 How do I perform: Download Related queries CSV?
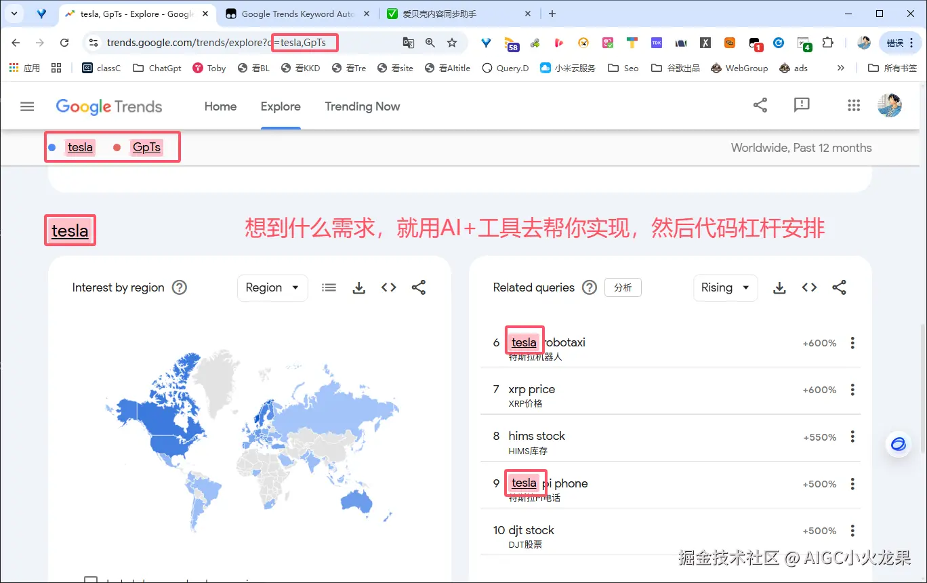pyautogui.click(x=780, y=288)
